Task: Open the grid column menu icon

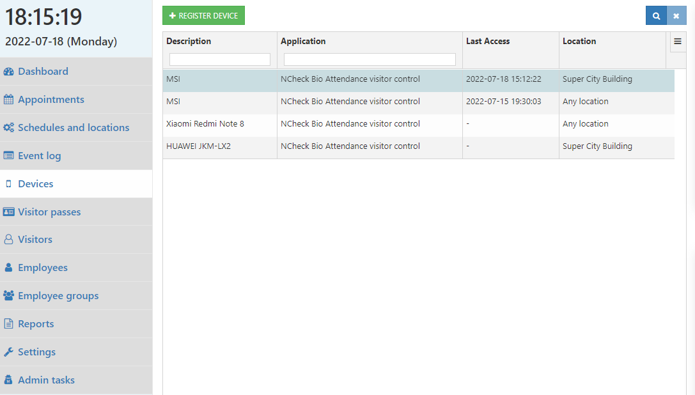Action: 678,42
